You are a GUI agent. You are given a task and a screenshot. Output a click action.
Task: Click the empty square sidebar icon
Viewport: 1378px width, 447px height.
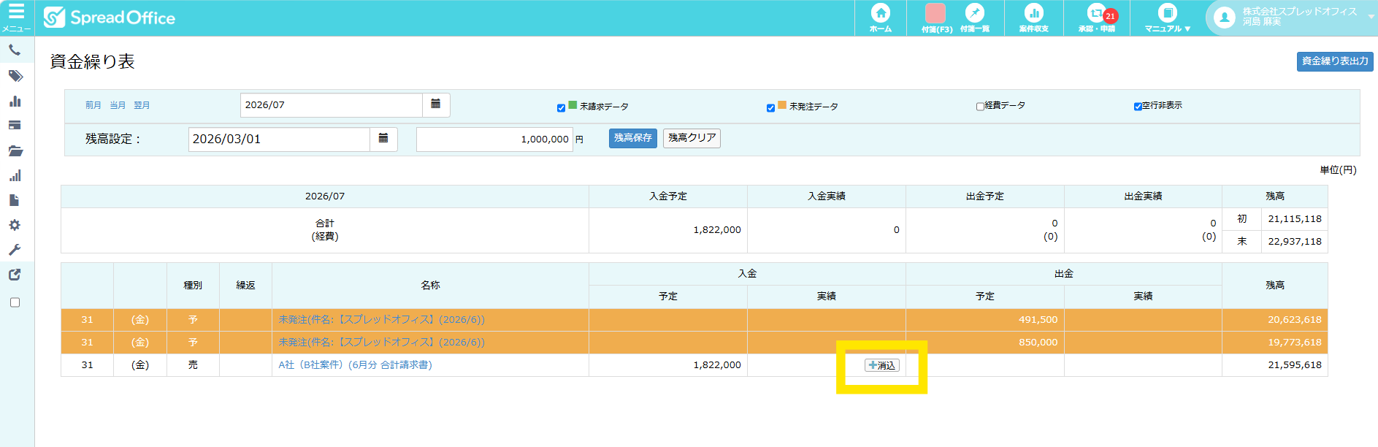click(15, 302)
